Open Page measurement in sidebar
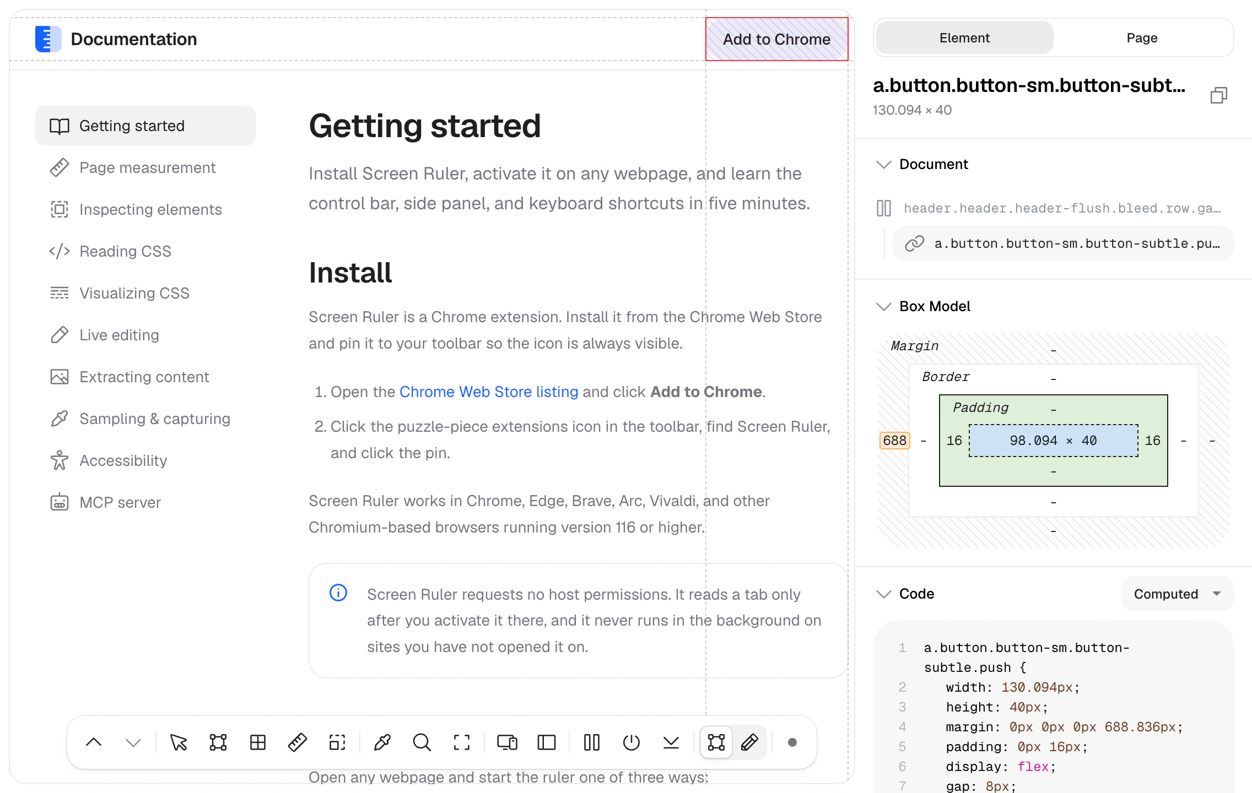The width and height of the screenshot is (1252, 793). [x=145, y=167]
